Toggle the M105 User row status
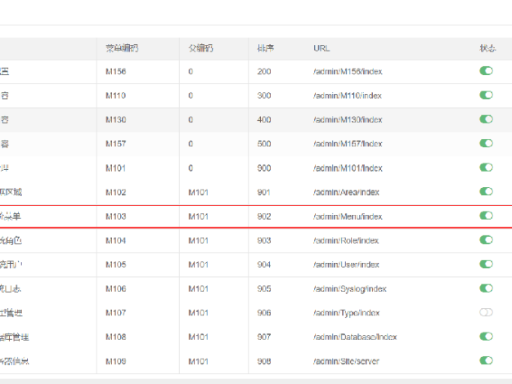Screen dimensions: 512x384 coord(487,264)
